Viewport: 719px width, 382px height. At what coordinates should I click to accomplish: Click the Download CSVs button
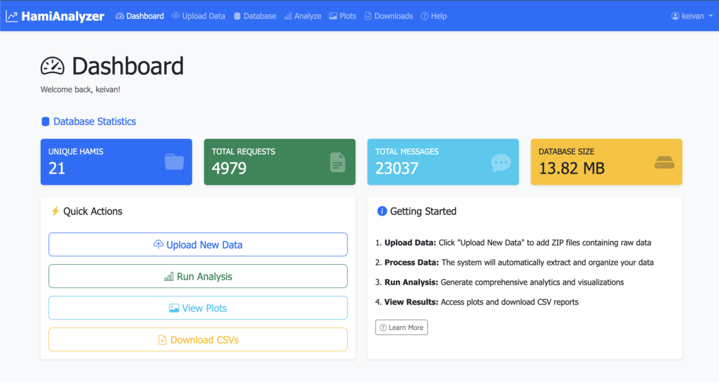pos(198,340)
